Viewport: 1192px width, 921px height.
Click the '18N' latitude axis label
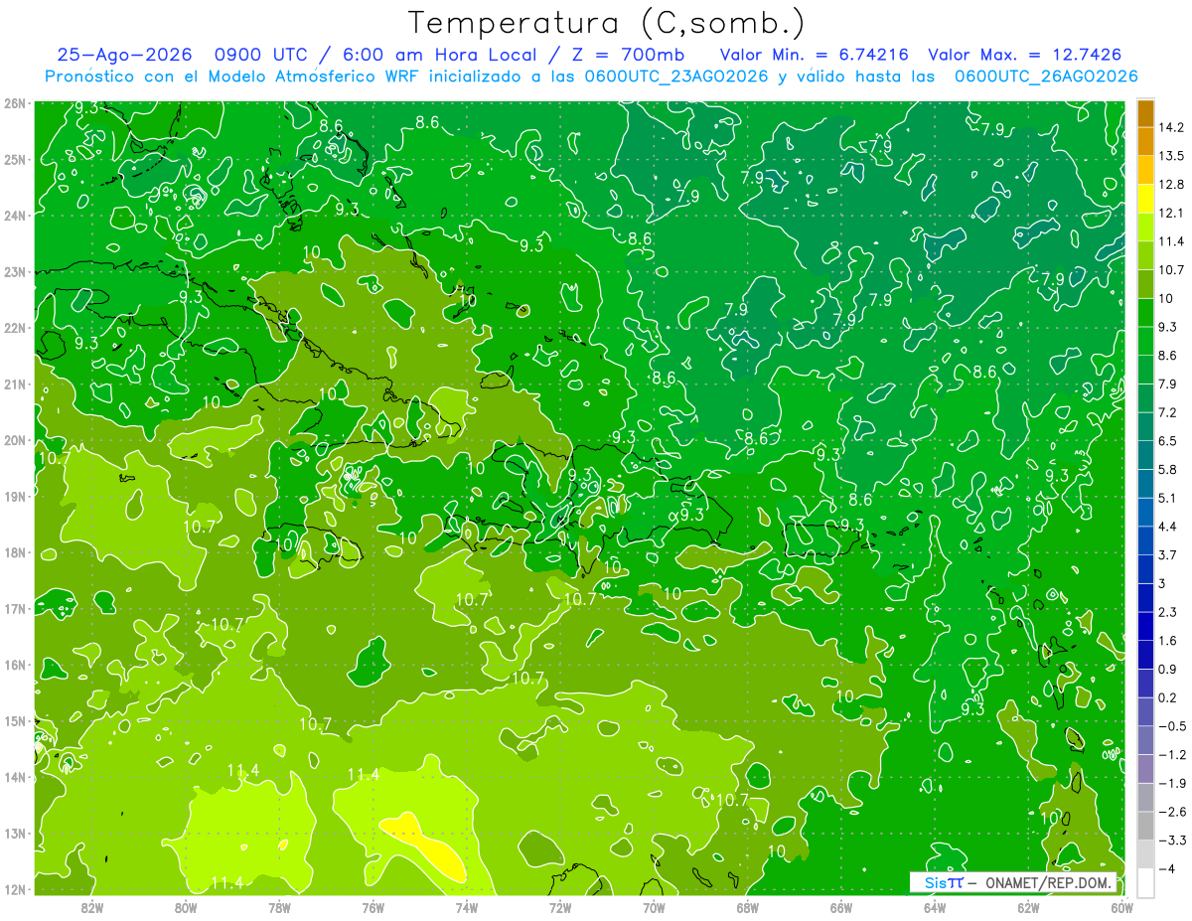click(x=16, y=552)
